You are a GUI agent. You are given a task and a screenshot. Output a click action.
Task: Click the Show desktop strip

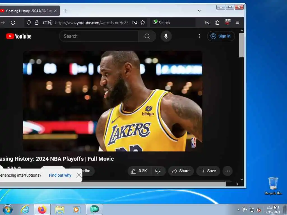[x=285, y=209]
